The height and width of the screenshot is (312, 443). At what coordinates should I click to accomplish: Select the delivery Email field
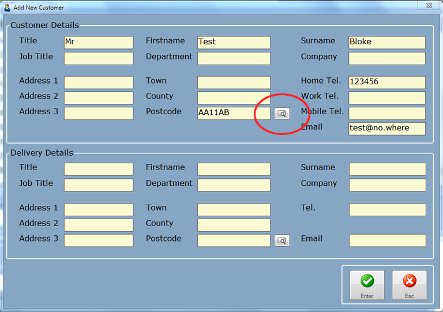387,240
